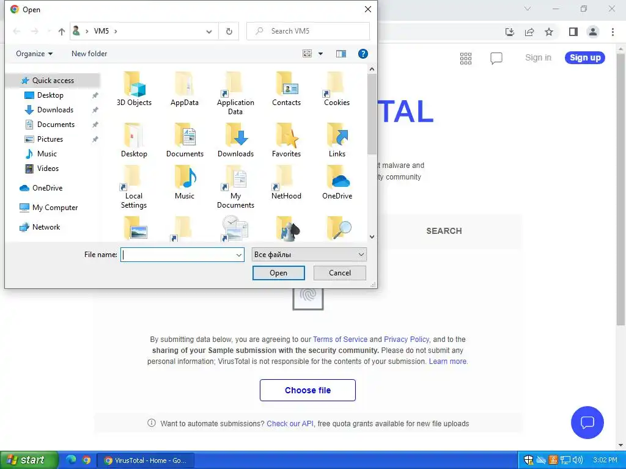The width and height of the screenshot is (626, 469).
Task: Open Chrome side panel icon
Action: coord(573,32)
